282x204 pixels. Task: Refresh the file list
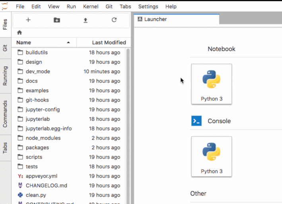114,20
